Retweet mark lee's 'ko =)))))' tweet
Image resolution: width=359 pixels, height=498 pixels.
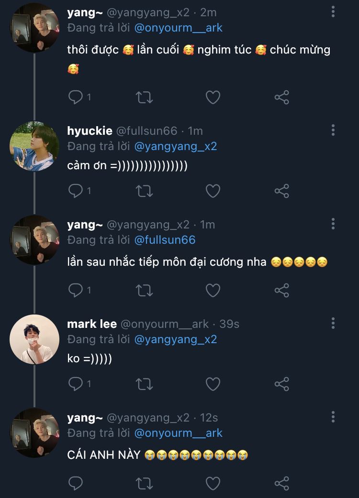pos(144,383)
